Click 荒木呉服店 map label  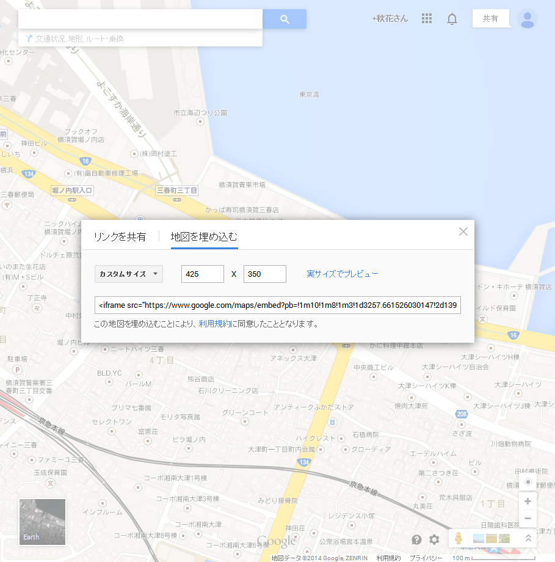coord(455,497)
